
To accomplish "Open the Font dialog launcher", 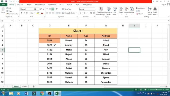I will coord(44,17).
